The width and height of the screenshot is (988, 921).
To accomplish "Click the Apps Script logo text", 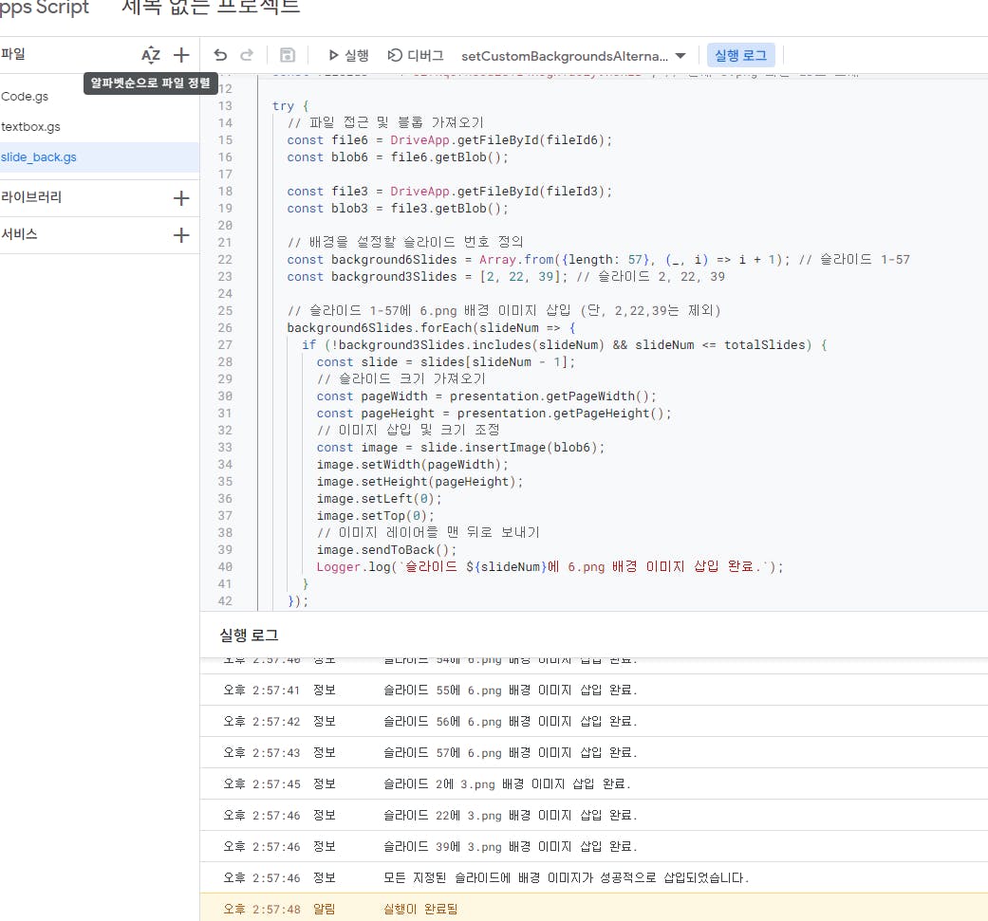I will point(44,7).
